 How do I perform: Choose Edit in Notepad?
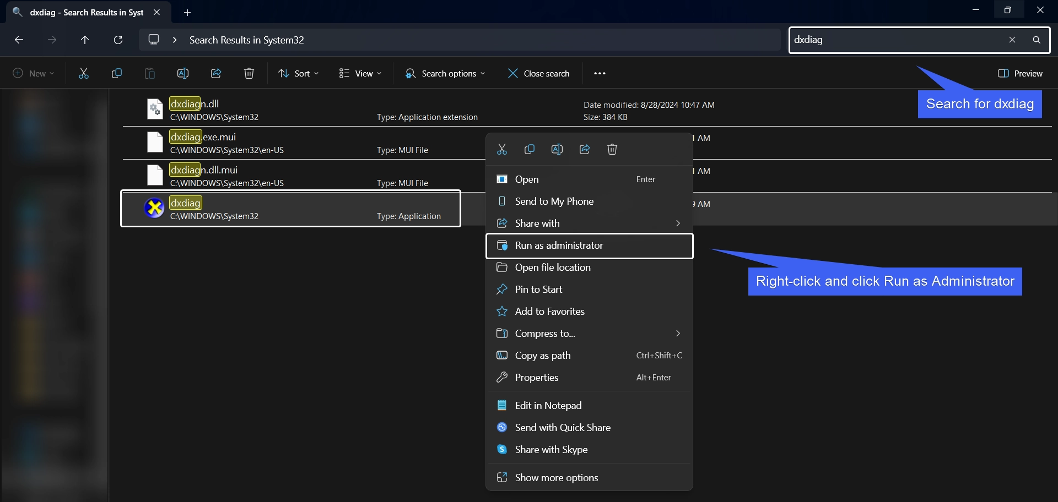(589, 406)
